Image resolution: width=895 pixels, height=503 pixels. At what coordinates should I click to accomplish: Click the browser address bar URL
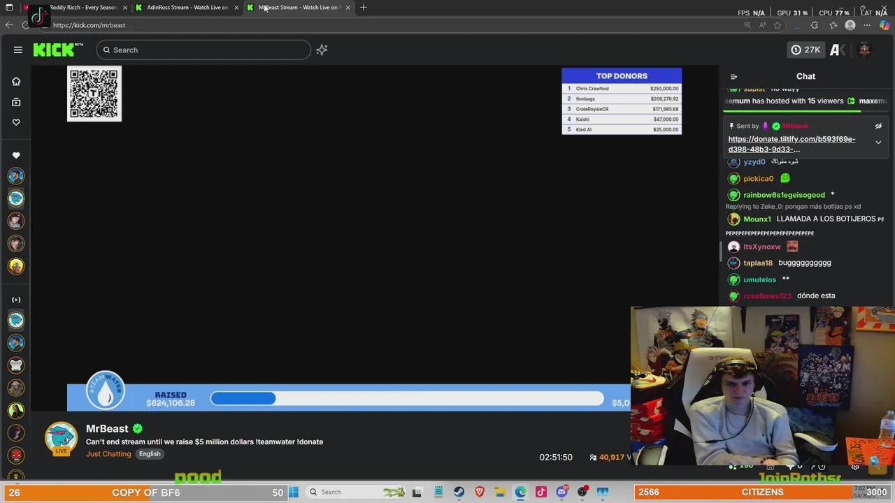click(89, 25)
